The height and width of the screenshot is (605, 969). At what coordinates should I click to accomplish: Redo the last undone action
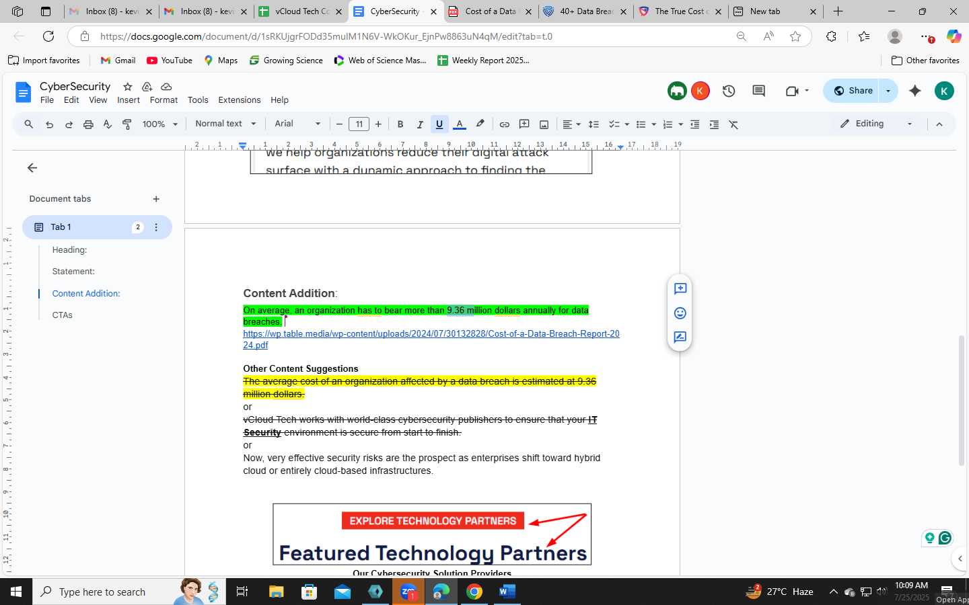[69, 124]
